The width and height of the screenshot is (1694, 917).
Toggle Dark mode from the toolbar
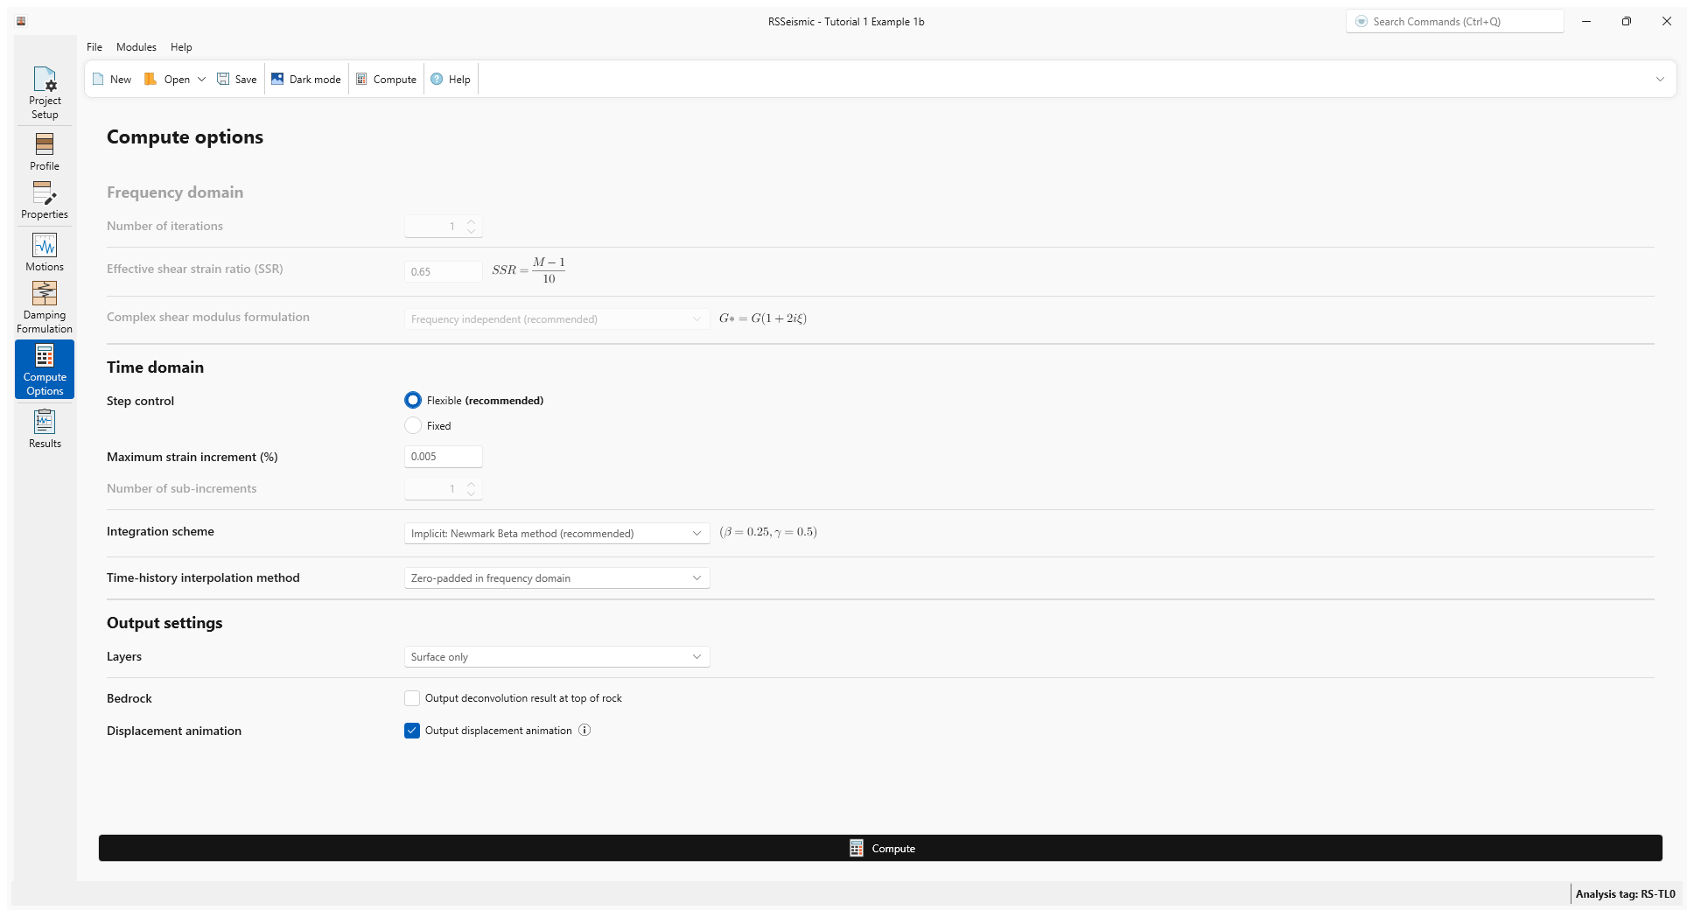[305, 79]
